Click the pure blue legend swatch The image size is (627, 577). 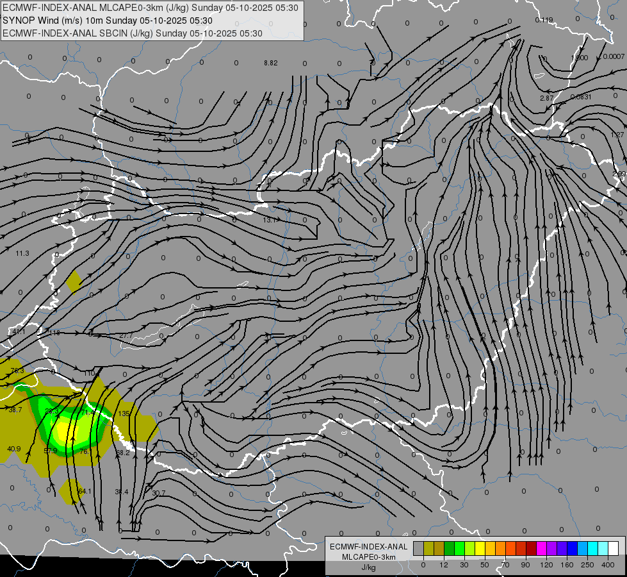[572, 548]
